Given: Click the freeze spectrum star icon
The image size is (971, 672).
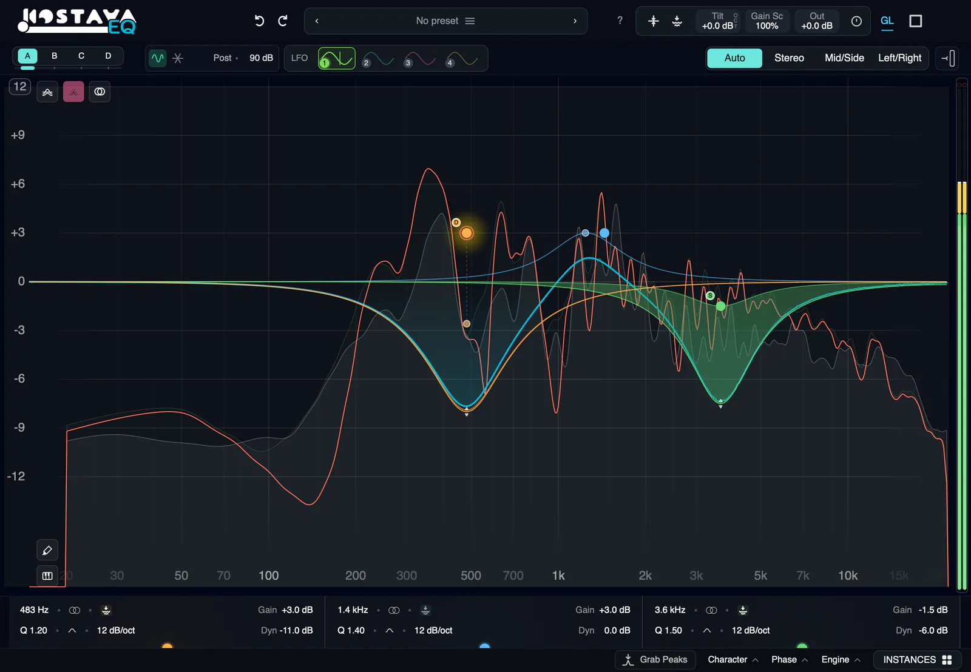Looking at the screenshot, I should point(178,58).
